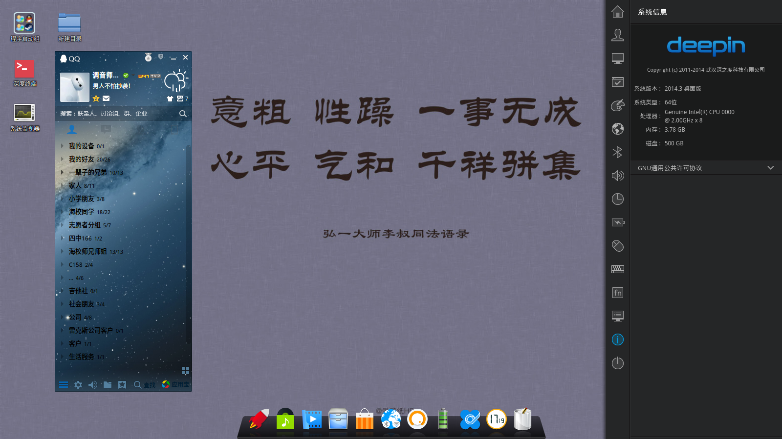The image size is (782, 439).
Task: Open Bluetooth settings in control center sidebar
Action: [x=618, y=152]
